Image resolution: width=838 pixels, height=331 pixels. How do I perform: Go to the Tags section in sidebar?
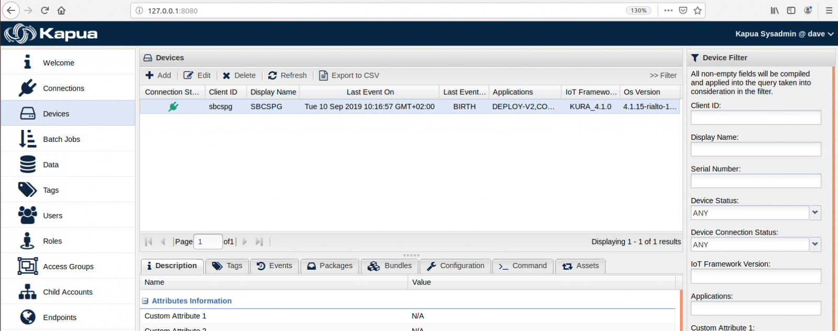pyautogui.click(x=51, y=190)
